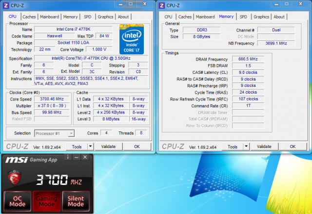The width and height of the screenshot is (312, 214).
Task: Open Caches tab in left CPU-Z window
Action: pyautogui.click(x=29, y=17)
